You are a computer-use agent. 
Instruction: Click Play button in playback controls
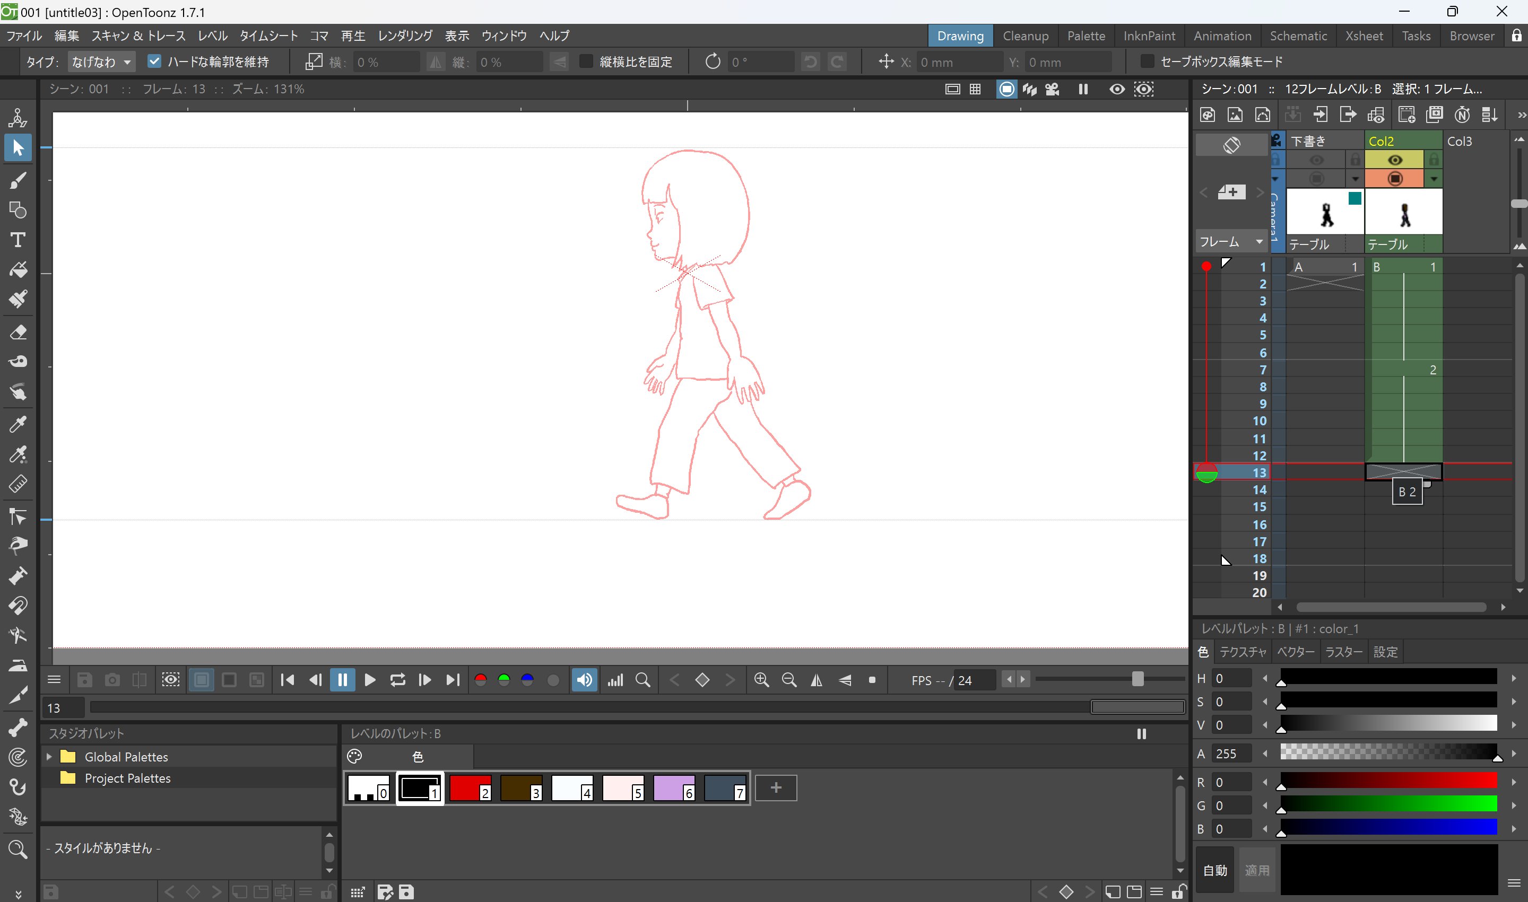pyautogui.click(x=370, y=679)
